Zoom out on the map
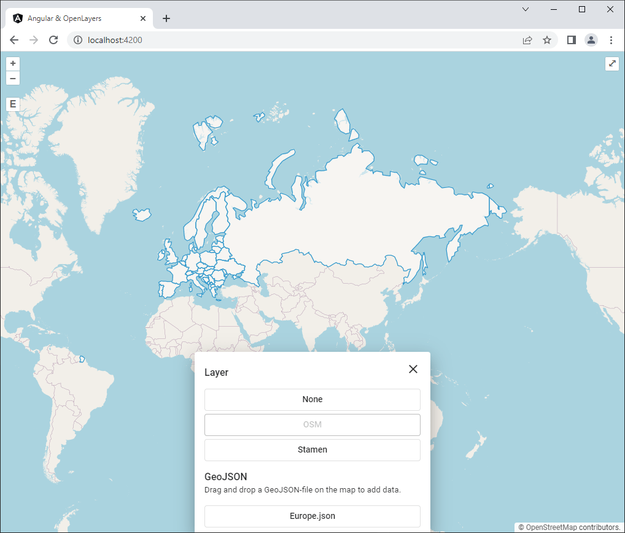The height and width of the screenshot is (533, 625). click(x=13, y=78)
